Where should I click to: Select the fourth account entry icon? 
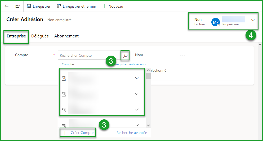[64, 126]
